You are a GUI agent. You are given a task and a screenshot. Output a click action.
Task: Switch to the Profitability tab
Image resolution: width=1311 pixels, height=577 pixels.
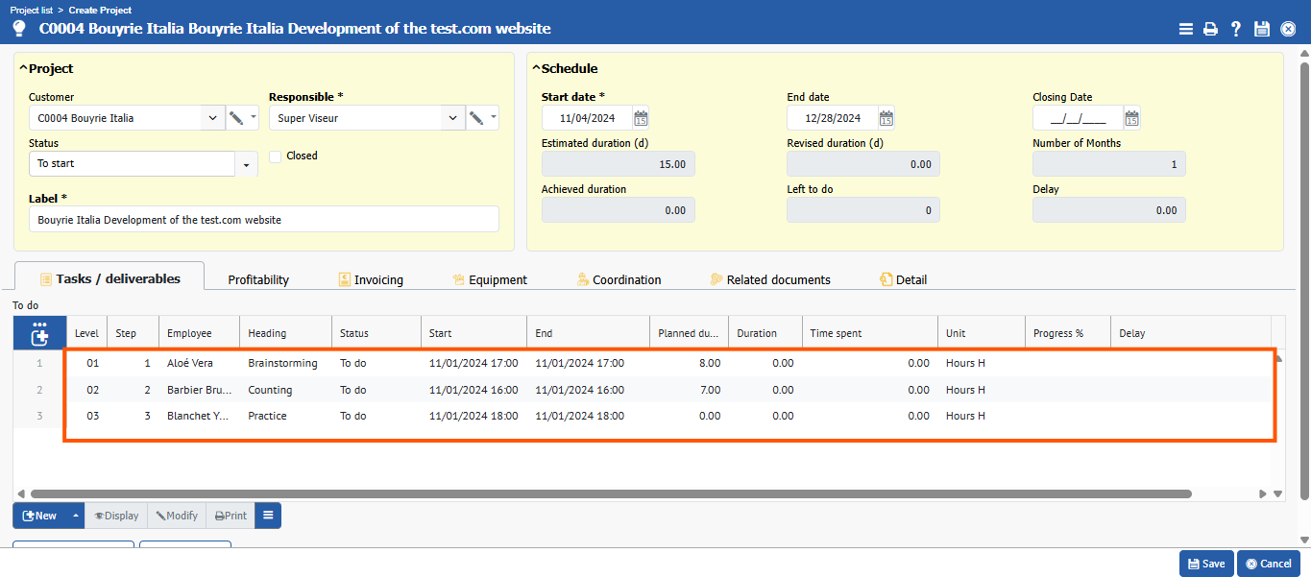tap(258, 280)
